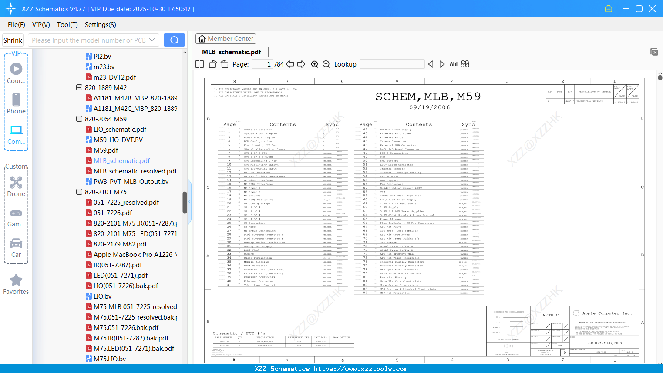
Task: Open the model number search dropdown
Action: [152, 40]
